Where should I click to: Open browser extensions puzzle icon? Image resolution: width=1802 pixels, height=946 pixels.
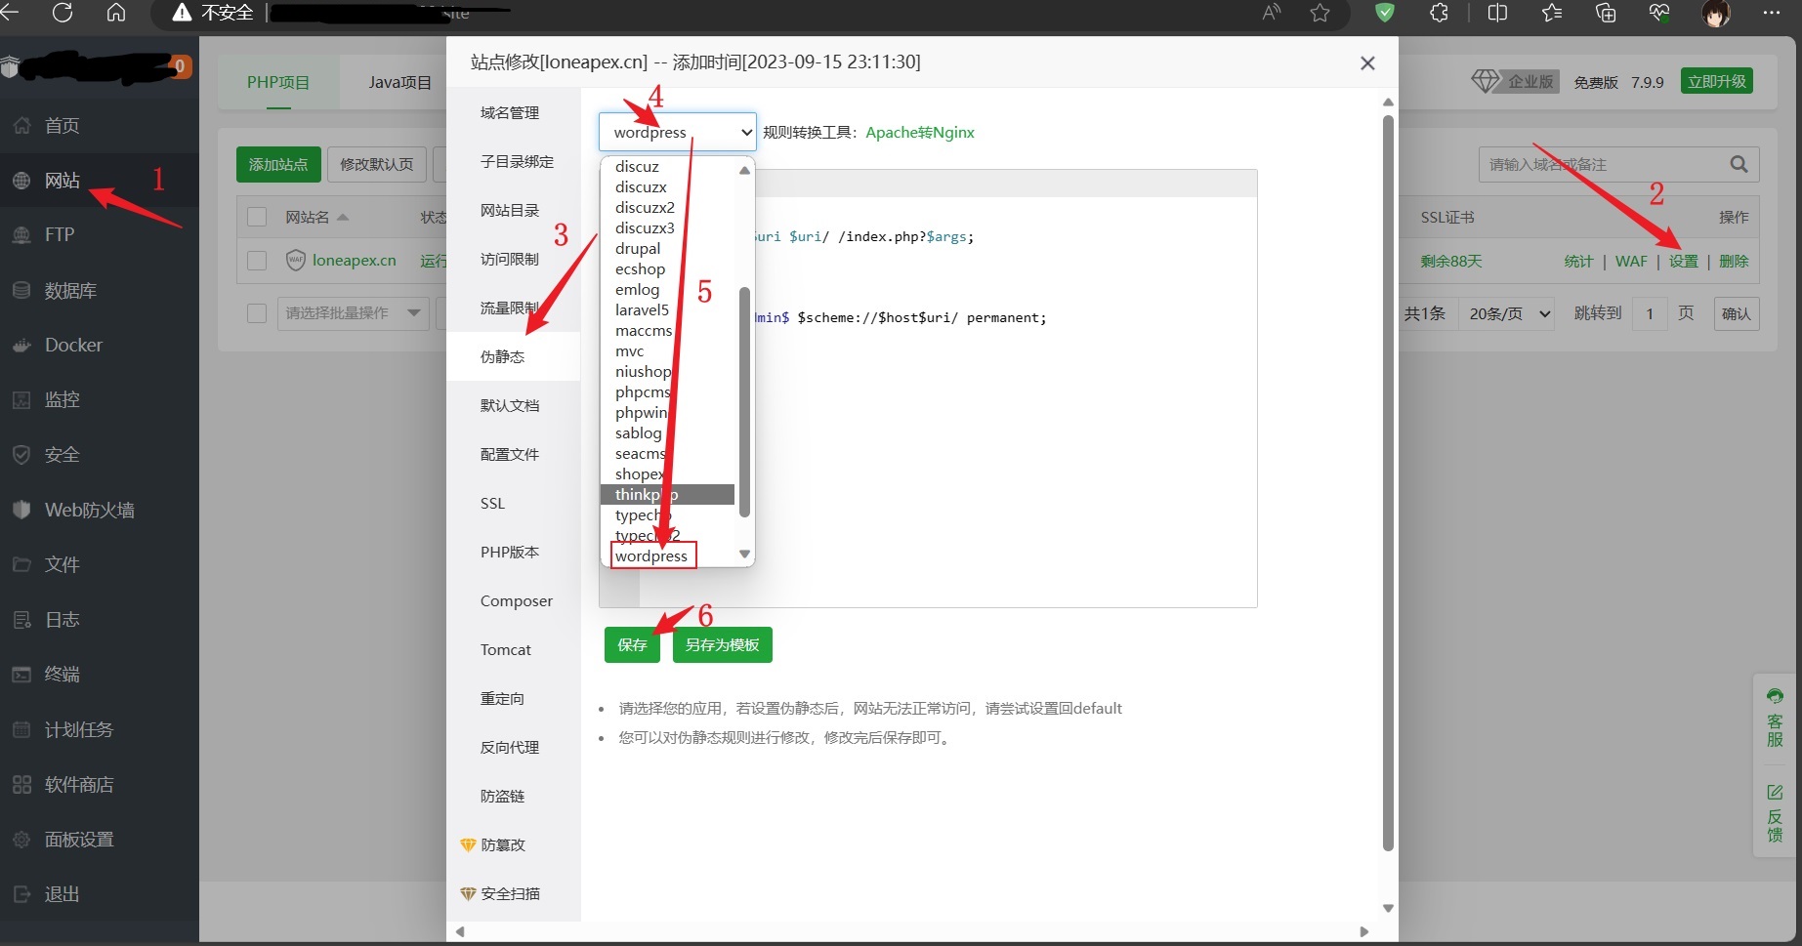point(1439,13)
